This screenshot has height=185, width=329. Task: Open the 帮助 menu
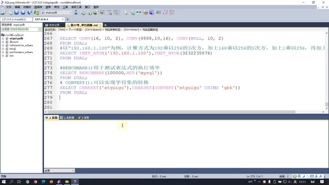pos(96,7)
